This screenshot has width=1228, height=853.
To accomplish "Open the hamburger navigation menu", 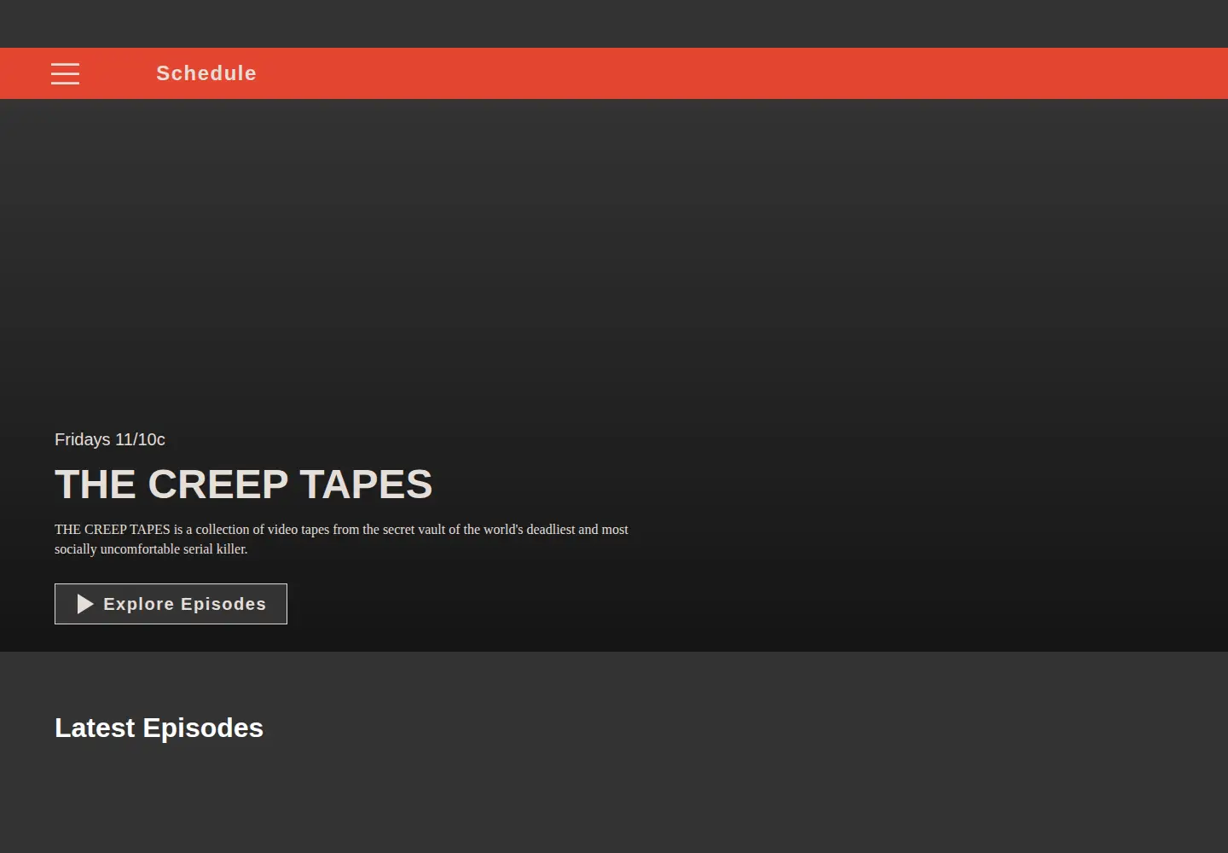I will 65,73.
